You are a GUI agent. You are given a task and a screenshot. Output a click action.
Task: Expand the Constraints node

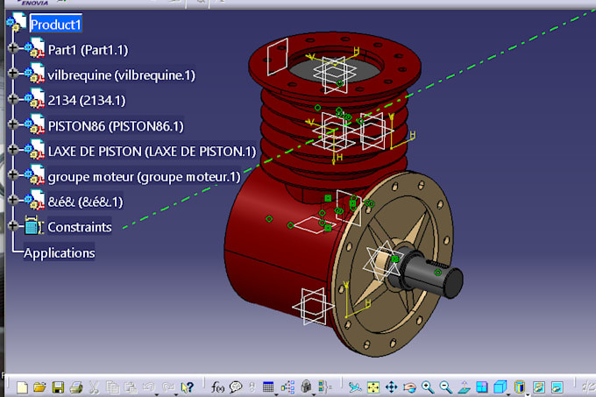click(x=12, y=225)
